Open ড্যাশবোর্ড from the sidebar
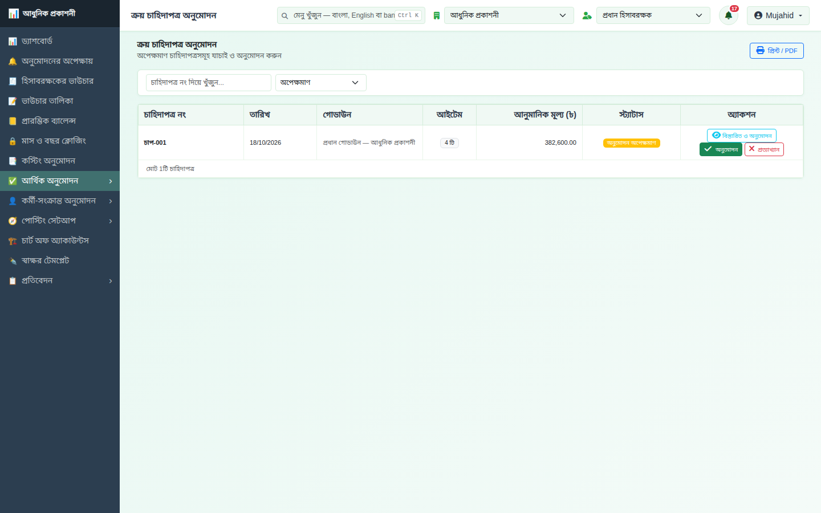The height and width of the screenshot is (513, 821). tap(60, 41)
